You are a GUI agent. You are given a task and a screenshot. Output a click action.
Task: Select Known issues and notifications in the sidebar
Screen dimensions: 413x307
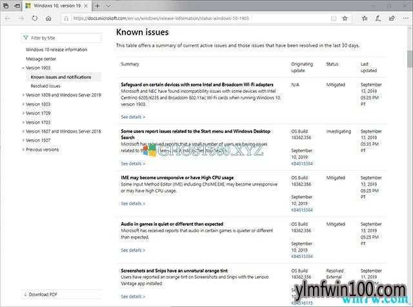point(61,77)
